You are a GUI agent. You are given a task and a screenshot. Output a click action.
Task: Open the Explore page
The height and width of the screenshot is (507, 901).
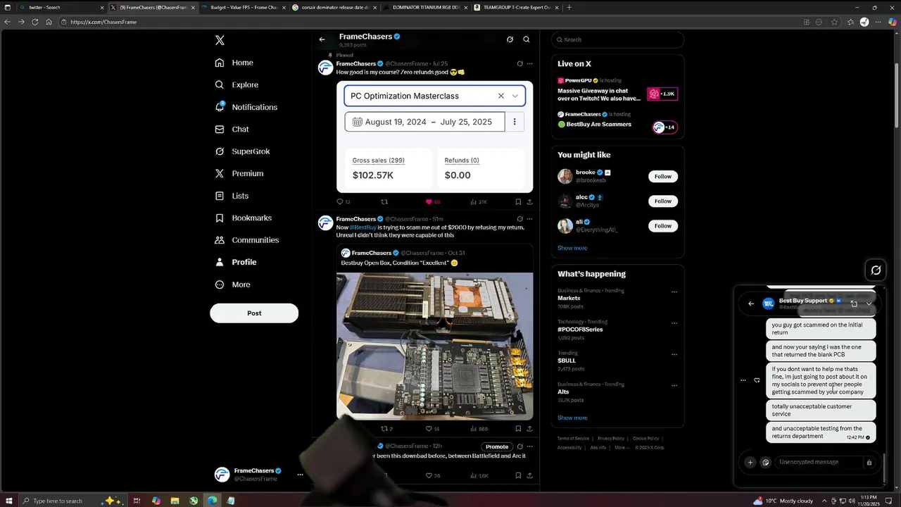pyautogui.click(x=237, y=84)
